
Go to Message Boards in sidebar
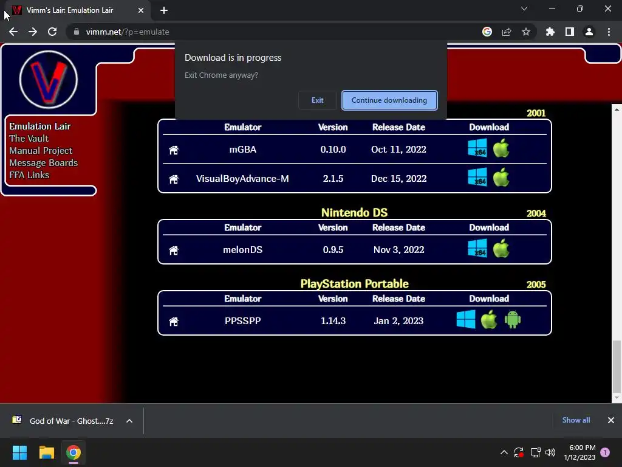(44, 163)
